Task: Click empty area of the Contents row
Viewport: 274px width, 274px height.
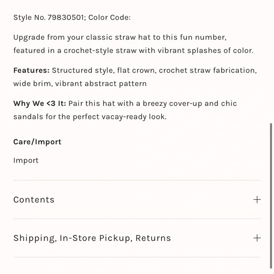Action: pyautogui.click(x=154, y=199)
